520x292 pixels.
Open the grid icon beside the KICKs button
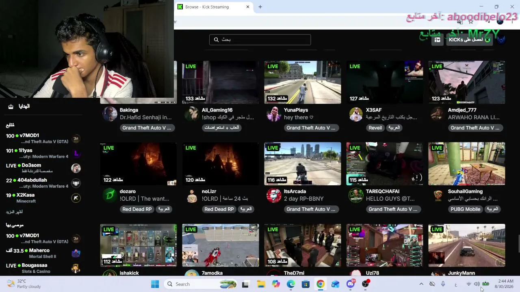(x=437, y=40)
